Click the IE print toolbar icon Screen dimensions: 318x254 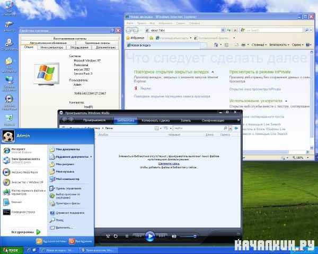tap(243, 45)
